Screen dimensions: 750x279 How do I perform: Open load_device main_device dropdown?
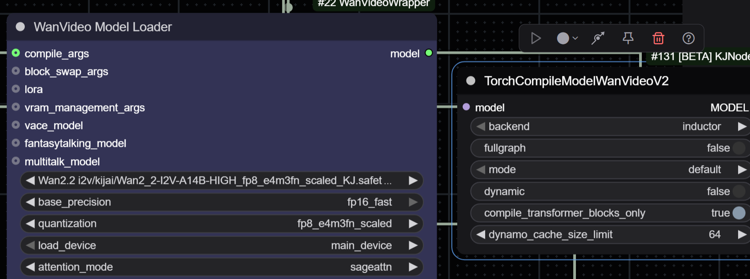point(222,246)
